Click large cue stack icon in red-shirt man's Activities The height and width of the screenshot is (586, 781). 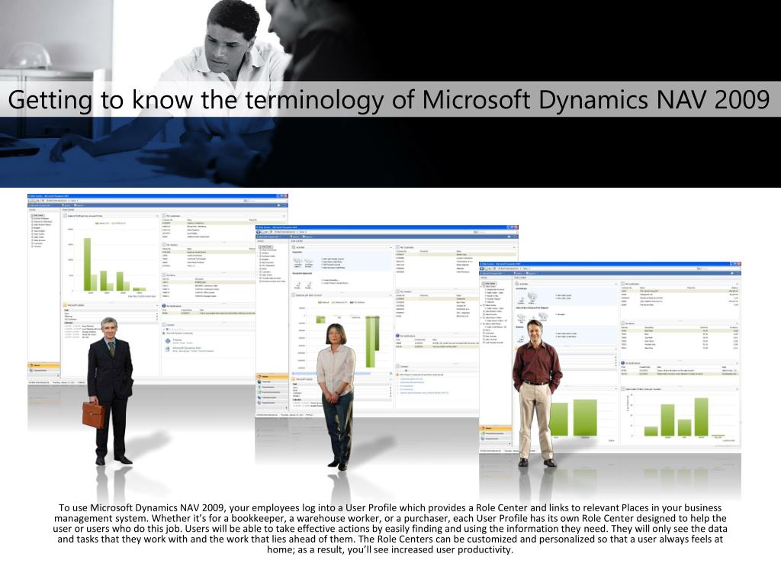point(532,297)
